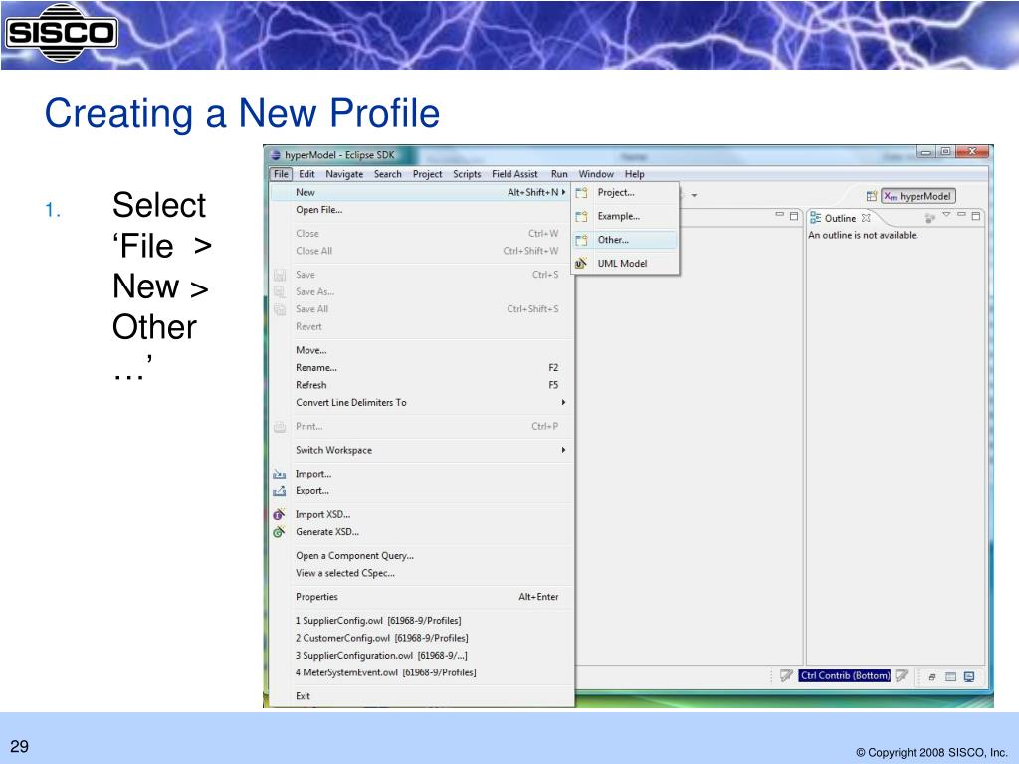Select Rename... in File menu
Viewport: 1019px width, 764px height.
[x=421, y=368]
